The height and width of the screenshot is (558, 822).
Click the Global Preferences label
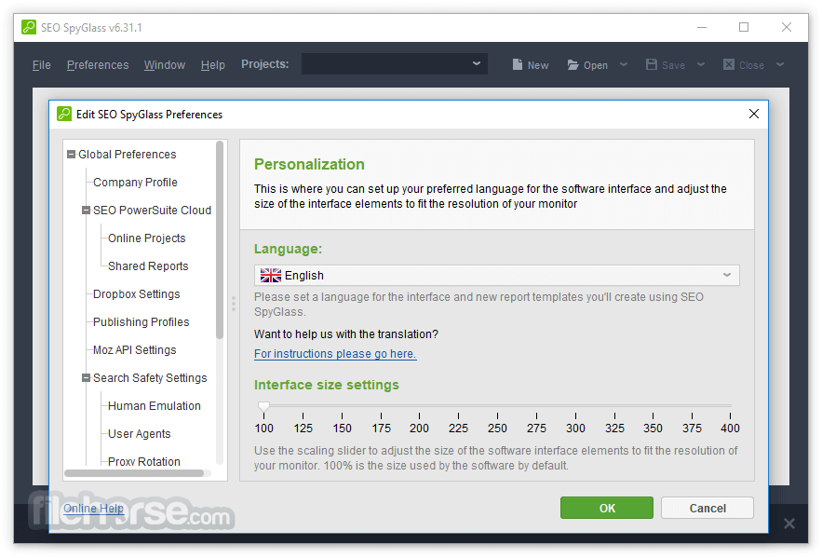click(128, 155)
